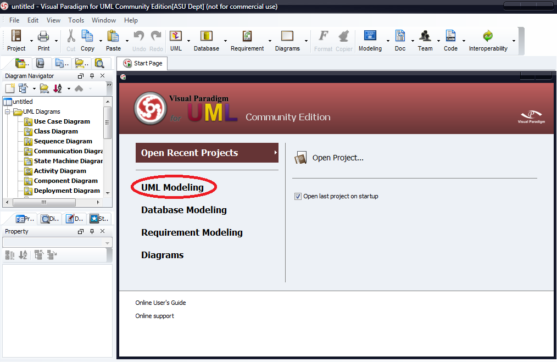The height and width of the screenshot is (362, 557).
Task: Click the Open Project book icon
Action: 300,158
